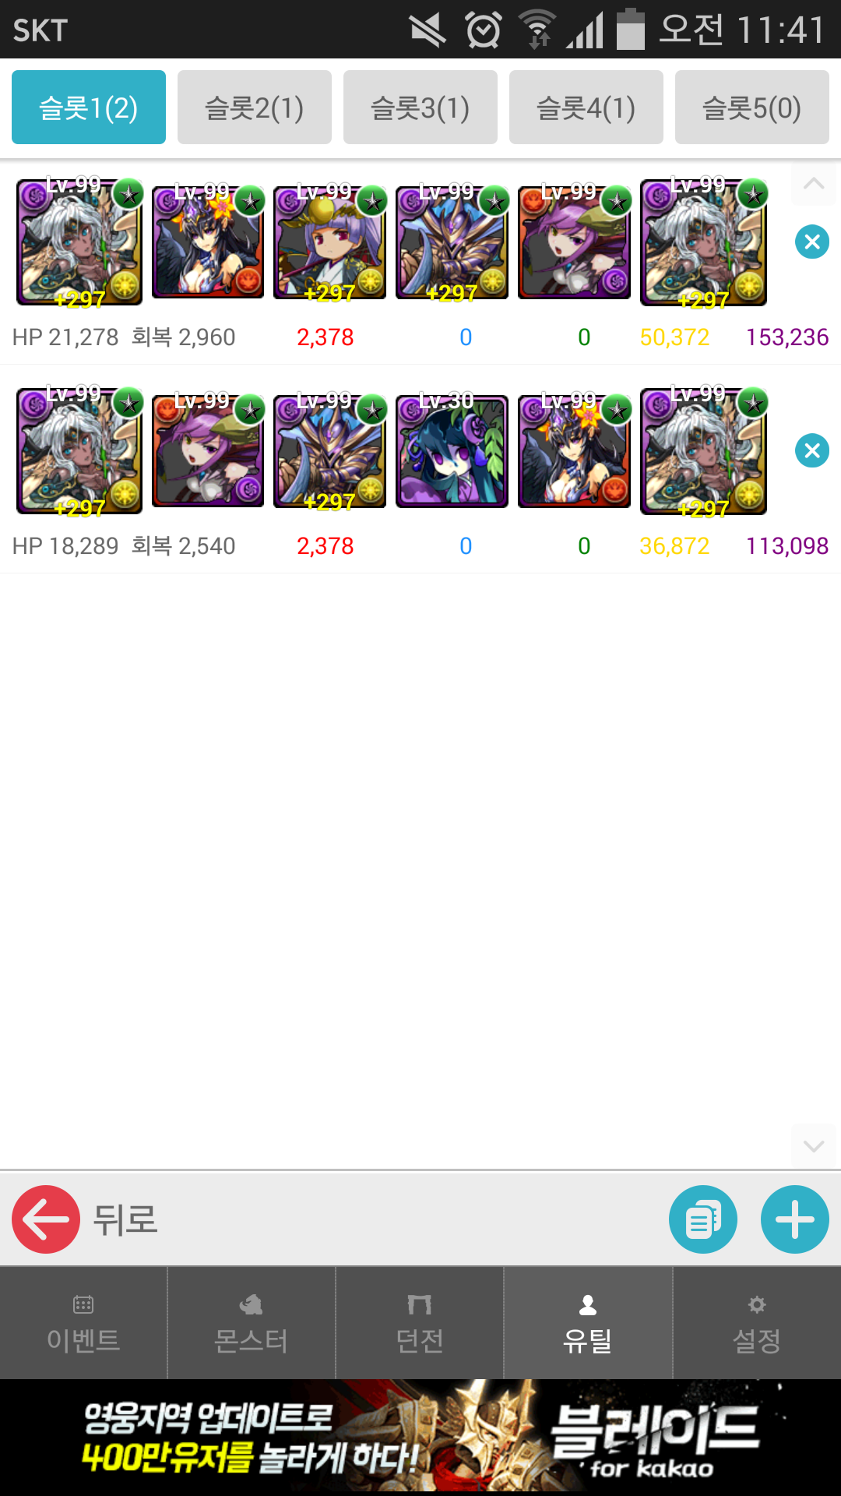Tap the copy team button
This screenshot has width=841, height=1496.
pos(703,1219)
